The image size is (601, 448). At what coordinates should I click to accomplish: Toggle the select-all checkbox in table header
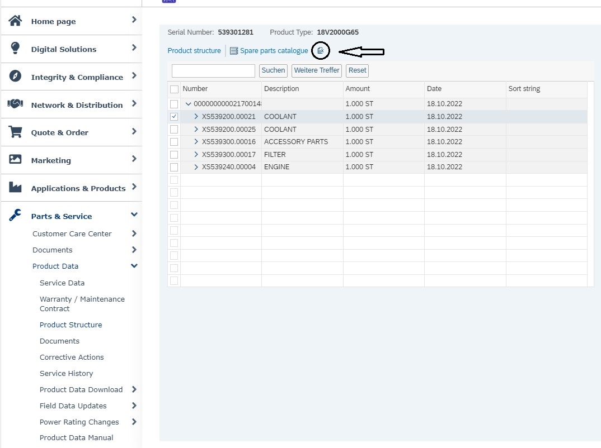(174, 89)
